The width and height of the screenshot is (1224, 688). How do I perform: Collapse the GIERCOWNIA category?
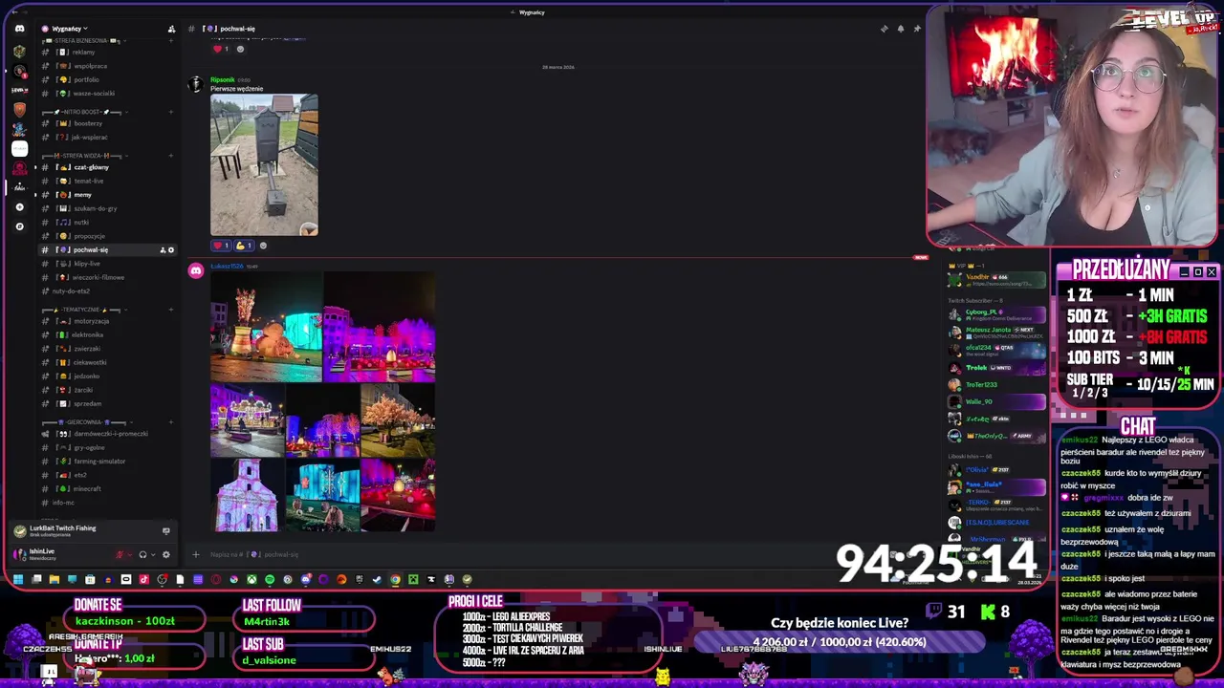(x=86, y=421)
